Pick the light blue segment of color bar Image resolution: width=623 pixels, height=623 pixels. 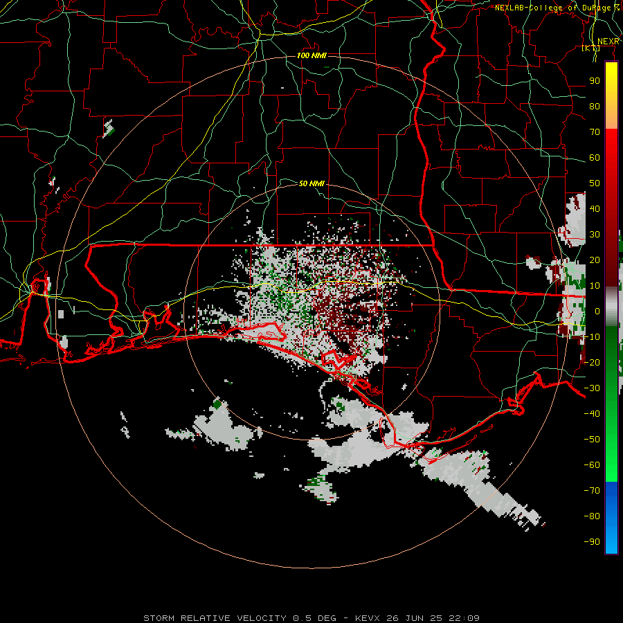pos(611,541)
